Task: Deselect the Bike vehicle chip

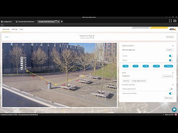Action: click(146, 66)
